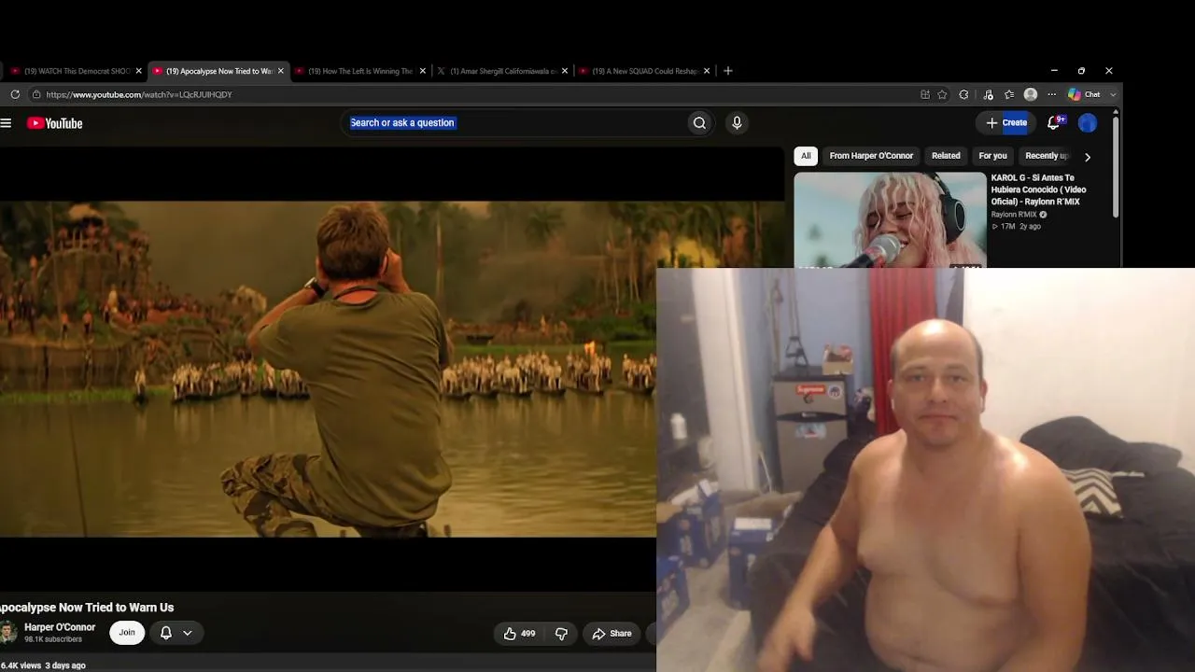Click the '98.1K subscribers' text
Screen dimensions: 1195x672
[x=53, y=639]
